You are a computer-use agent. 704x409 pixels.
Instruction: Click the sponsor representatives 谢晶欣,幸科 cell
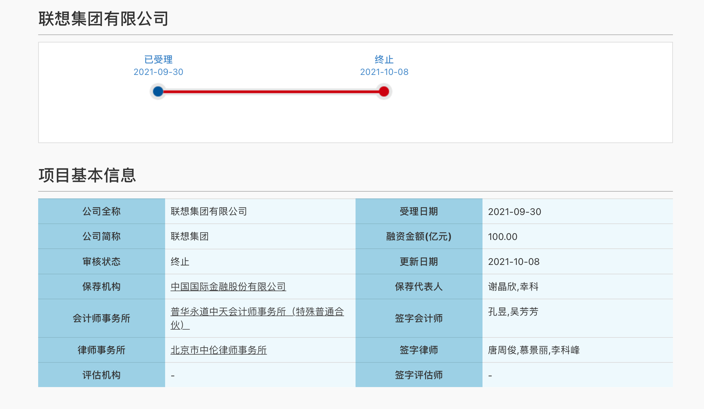(x=513, y=287)
